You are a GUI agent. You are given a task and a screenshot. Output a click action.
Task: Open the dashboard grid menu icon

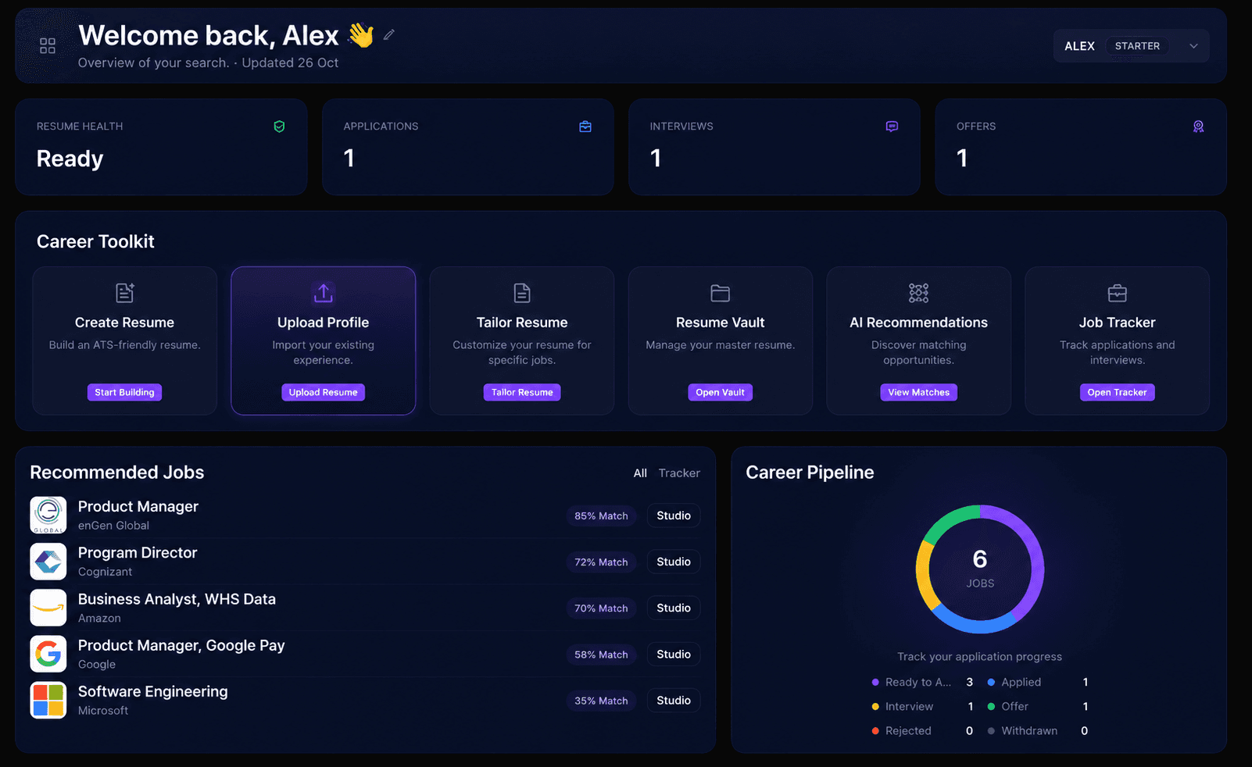[x=48, y=46]
